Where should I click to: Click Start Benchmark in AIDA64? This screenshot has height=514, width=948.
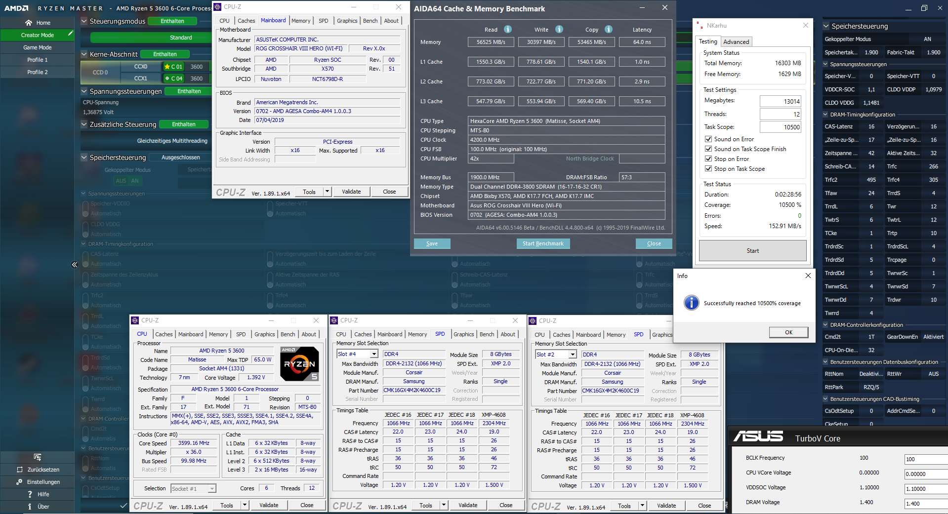(x=543, y=243)
